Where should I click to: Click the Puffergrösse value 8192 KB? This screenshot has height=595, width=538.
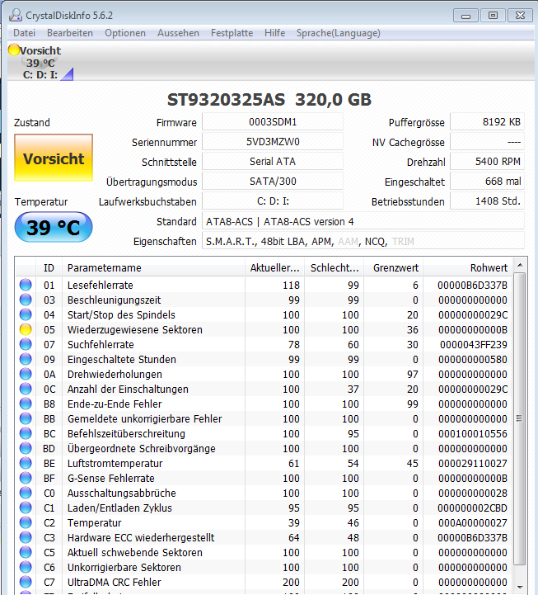click(x=487, y=122)
